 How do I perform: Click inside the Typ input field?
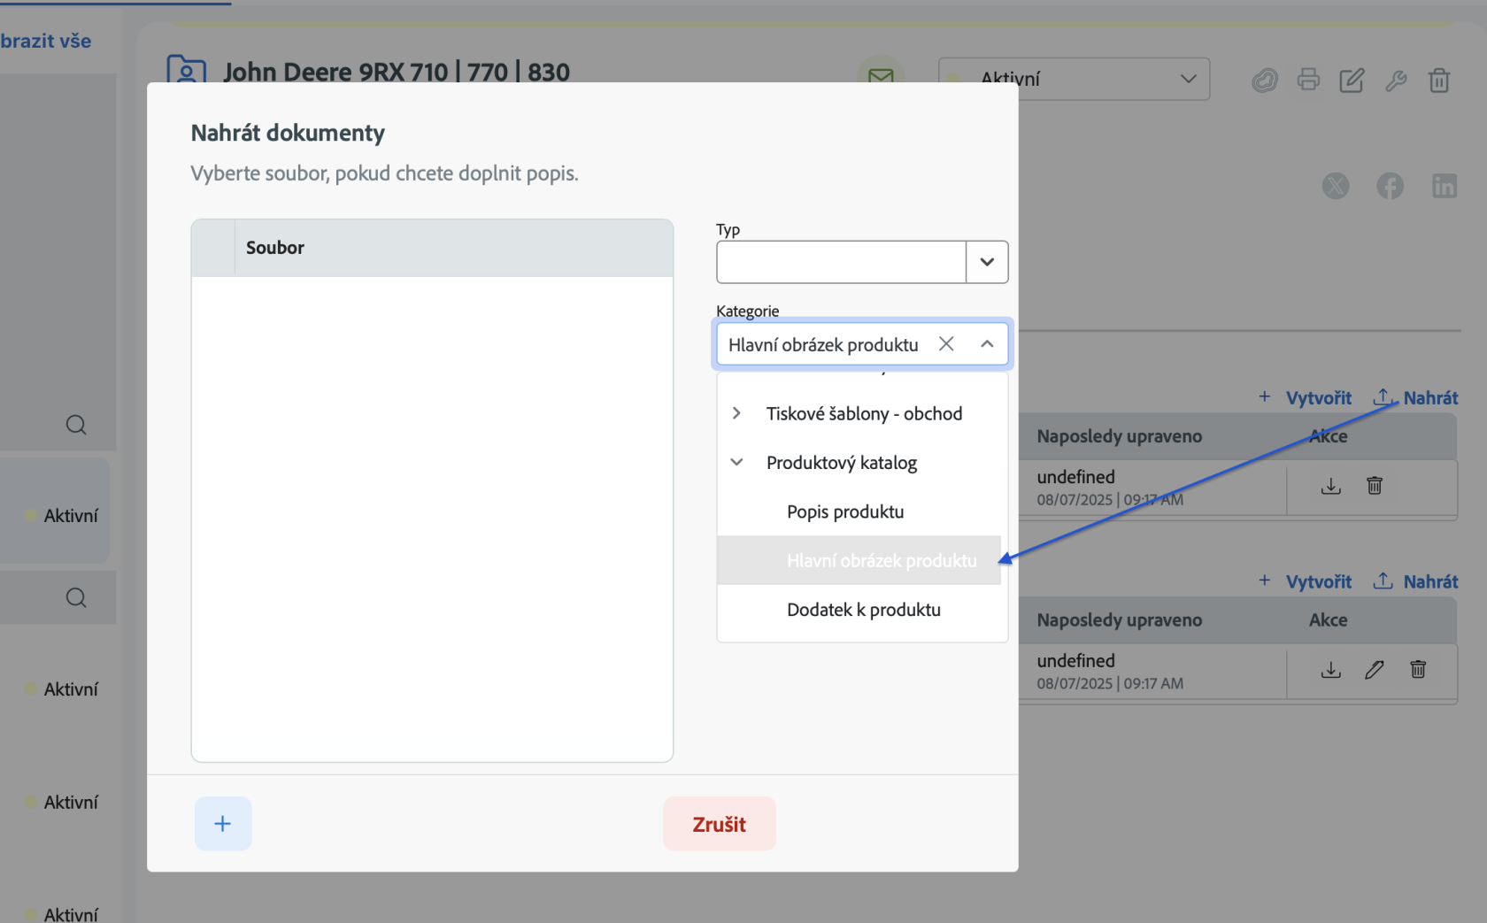click(841, 262)
